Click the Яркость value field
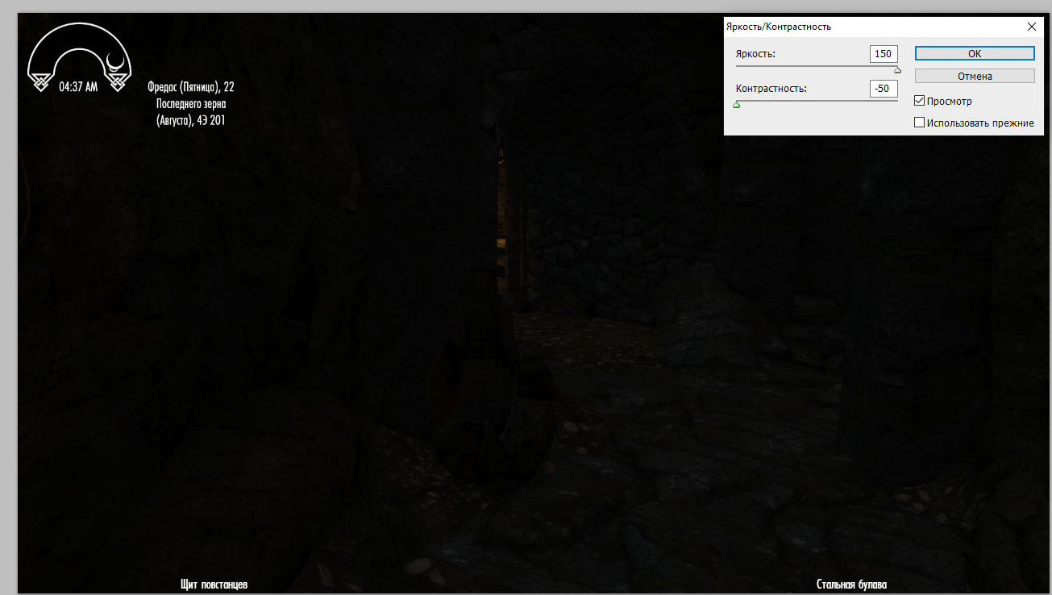 tap(884, 54)
